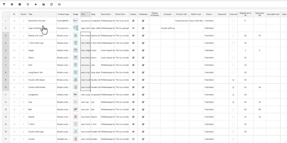Refresh the product table with reload icon
The height and width of the screenshot is (143, 287).
click(x=51, y=4)
